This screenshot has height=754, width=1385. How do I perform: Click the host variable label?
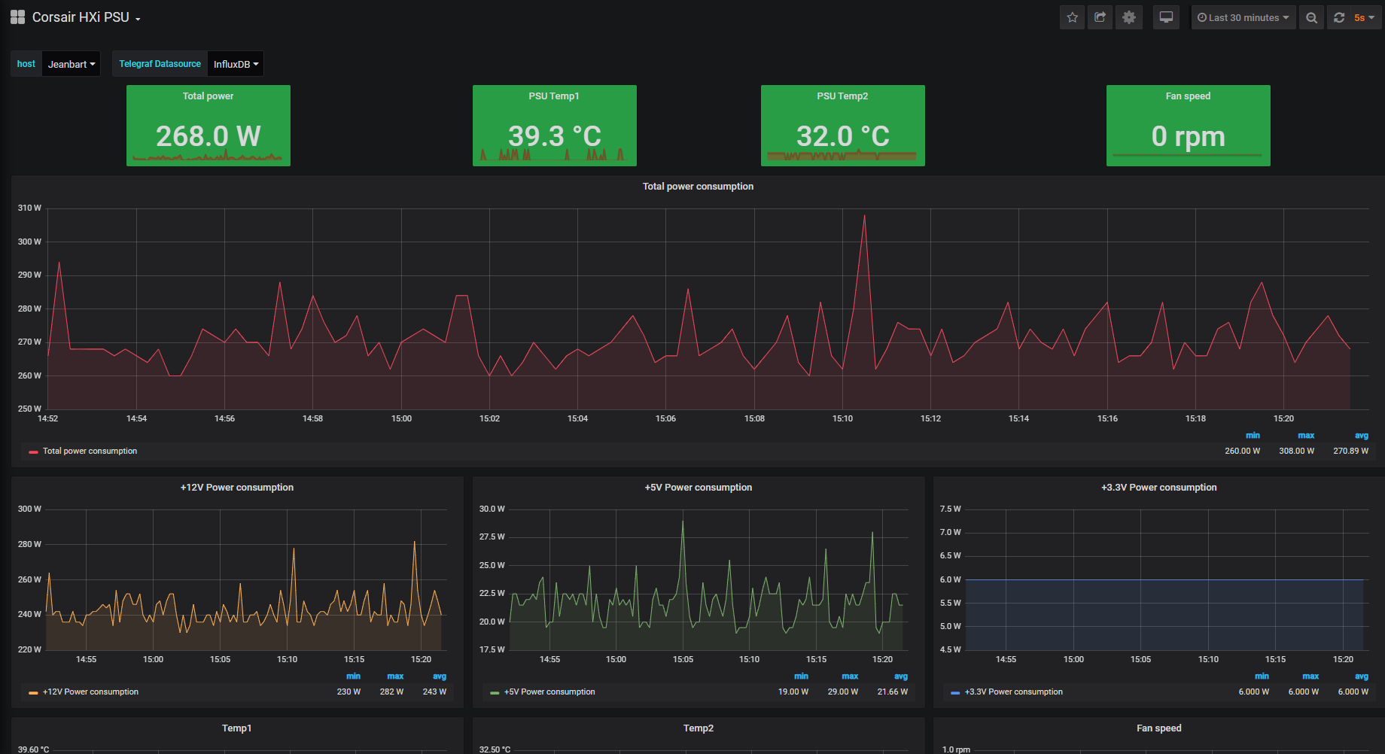pos(26,64)
